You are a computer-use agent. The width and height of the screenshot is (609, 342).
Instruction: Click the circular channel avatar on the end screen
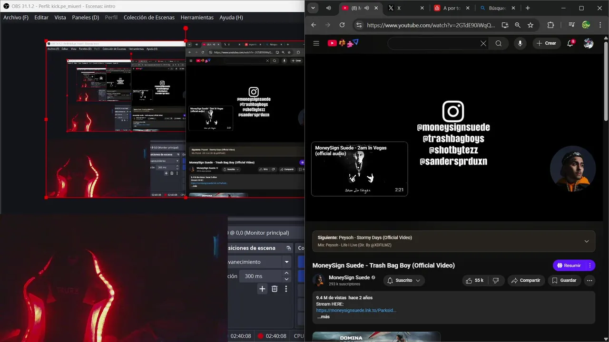[572, 169]
